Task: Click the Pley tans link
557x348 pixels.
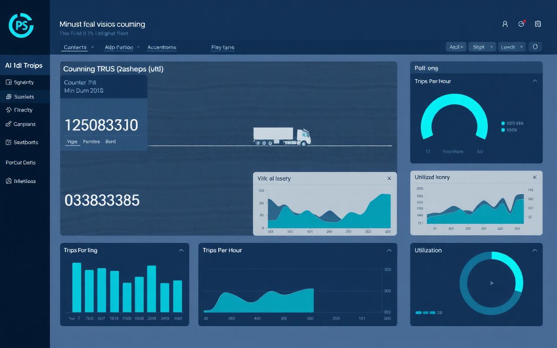Action: (x=222, y=47)
